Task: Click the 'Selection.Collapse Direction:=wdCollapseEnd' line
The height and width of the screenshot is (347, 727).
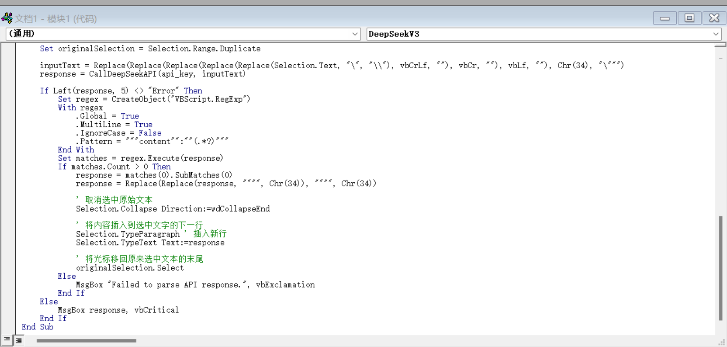Action: tap(173, 209)
